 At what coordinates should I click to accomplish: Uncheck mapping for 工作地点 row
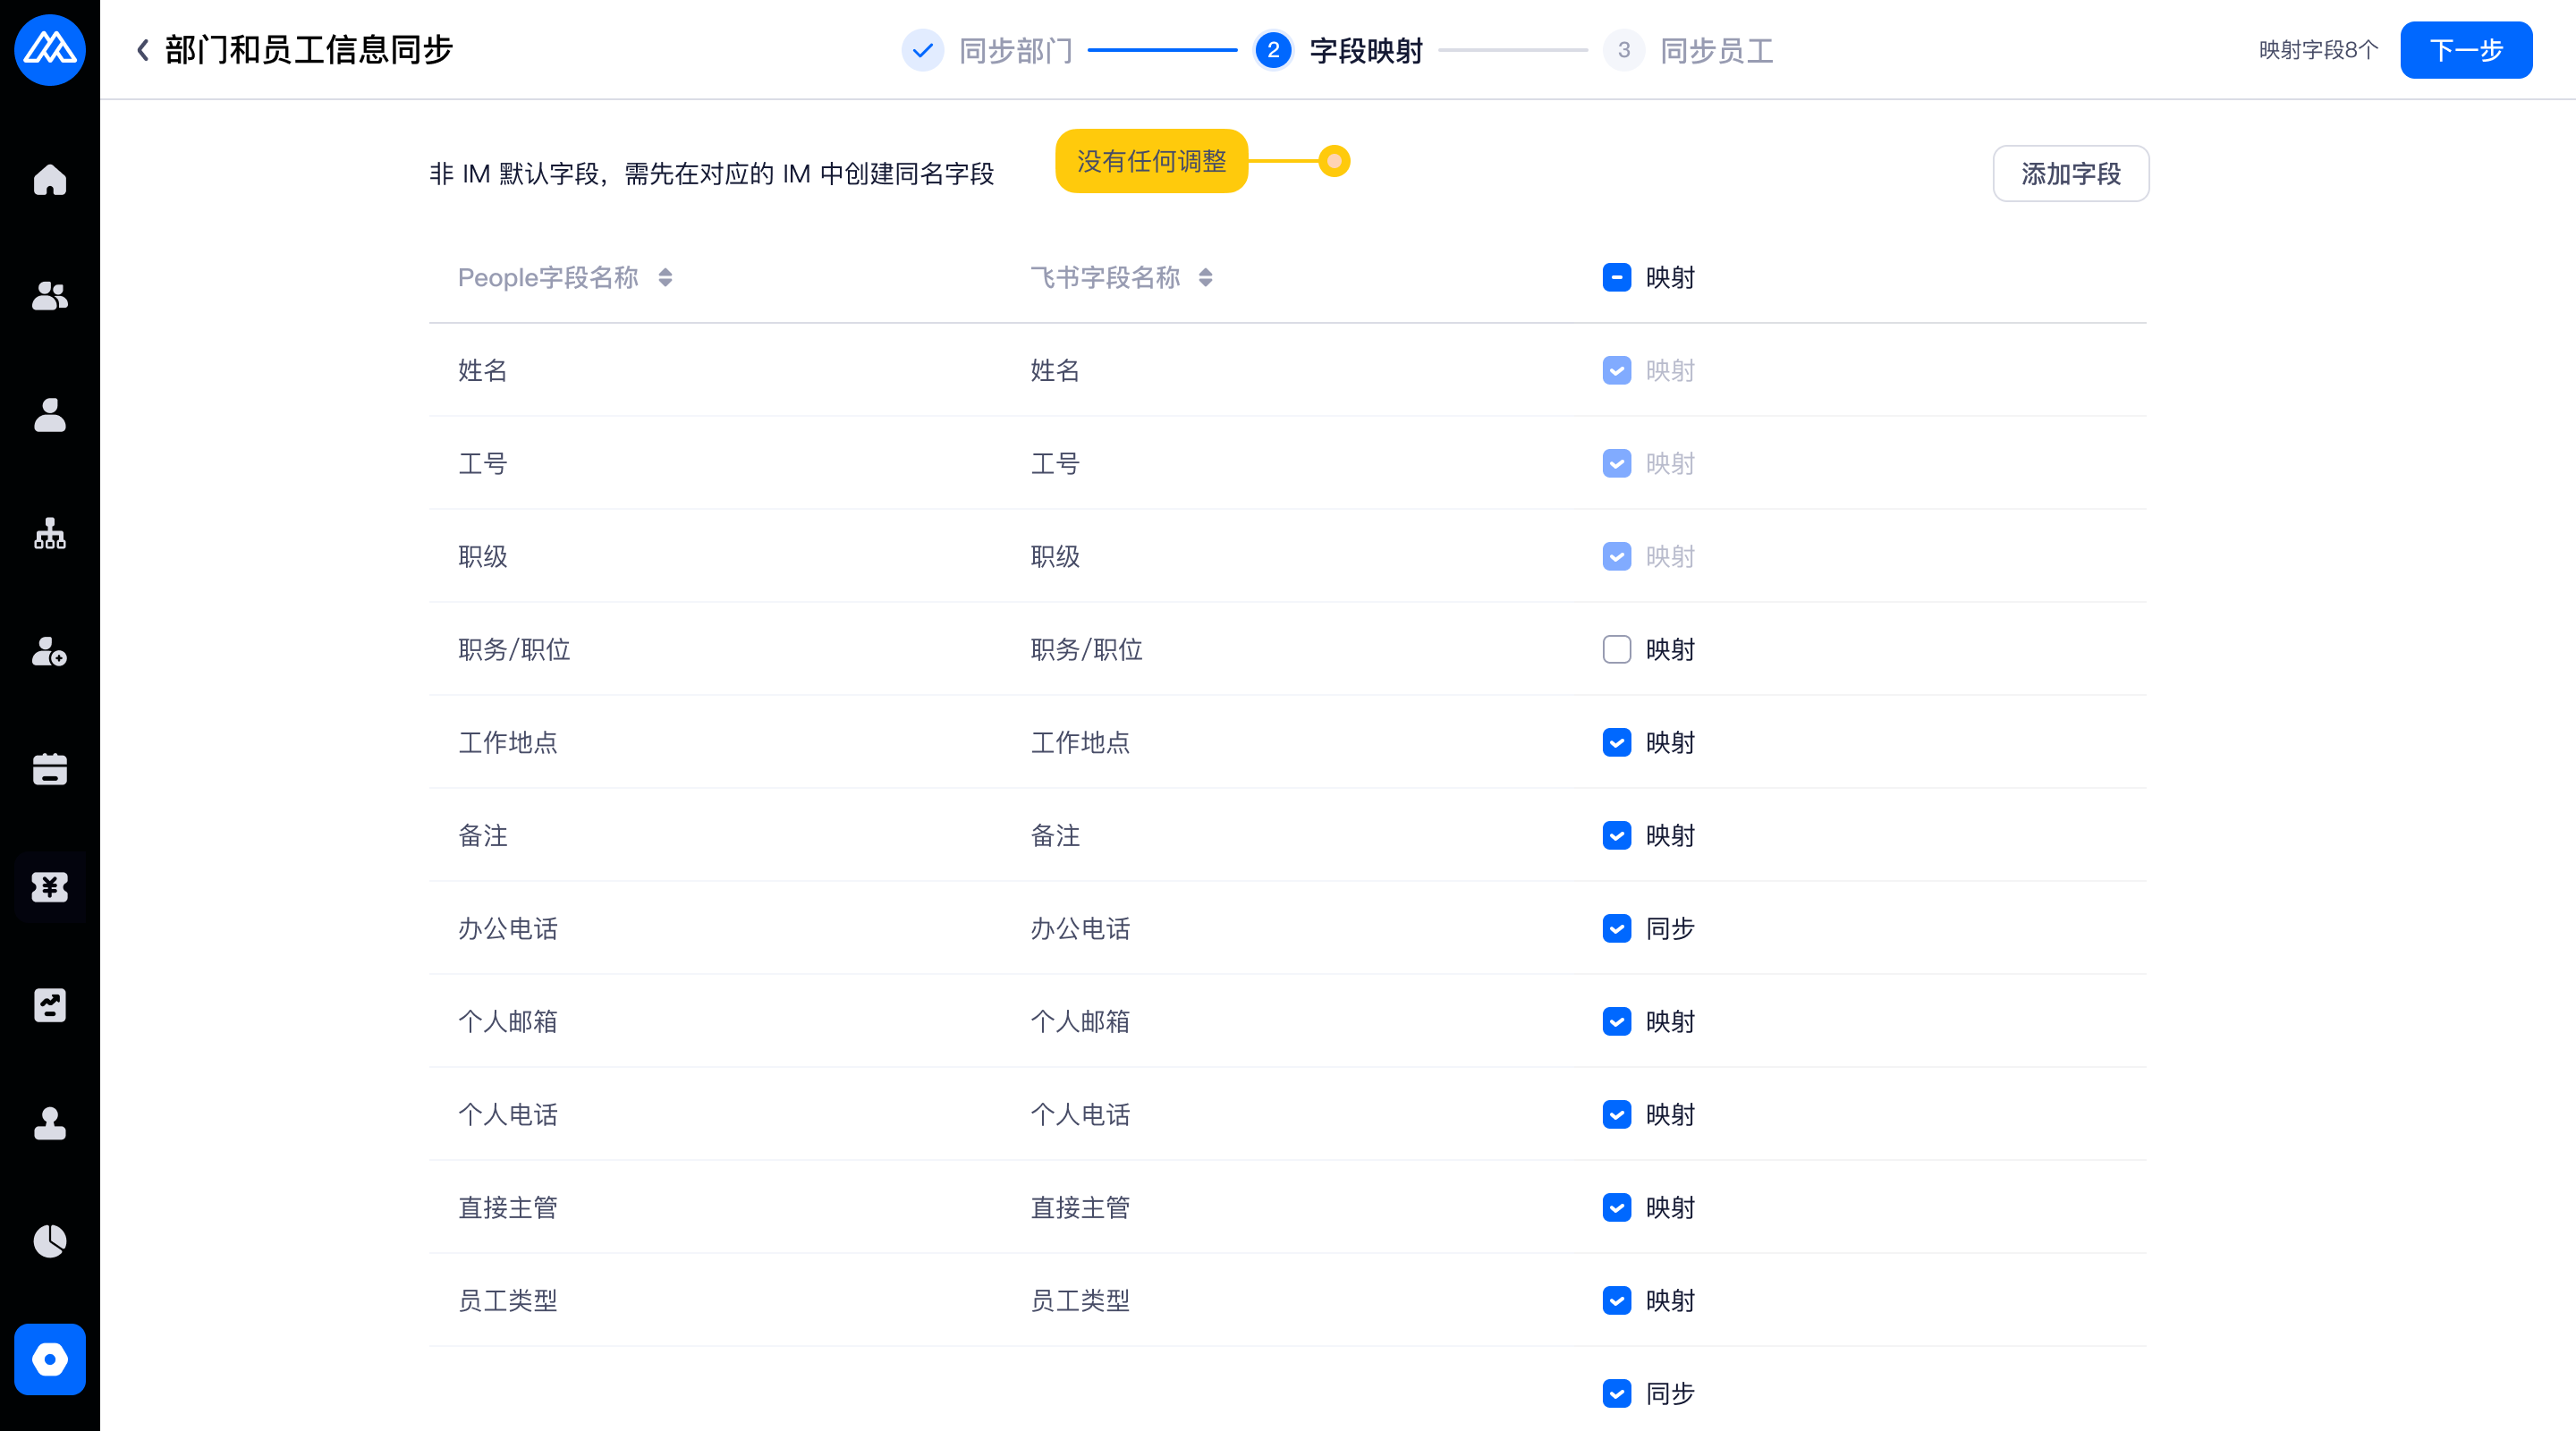(1616, 742)
